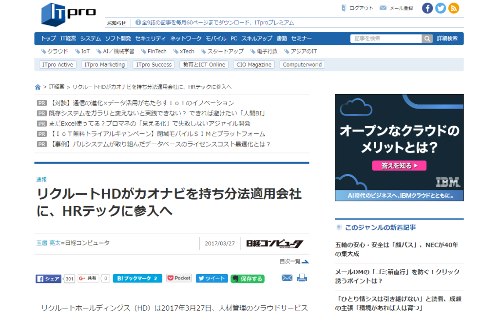Click the ツイート tweet button
Viewport: 499px width, 317px height.
tap(211, 278)
